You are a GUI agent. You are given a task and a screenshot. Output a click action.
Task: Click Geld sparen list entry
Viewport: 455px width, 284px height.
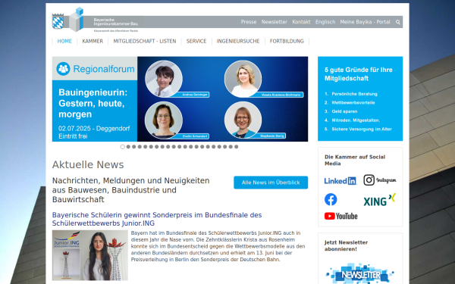344,111
